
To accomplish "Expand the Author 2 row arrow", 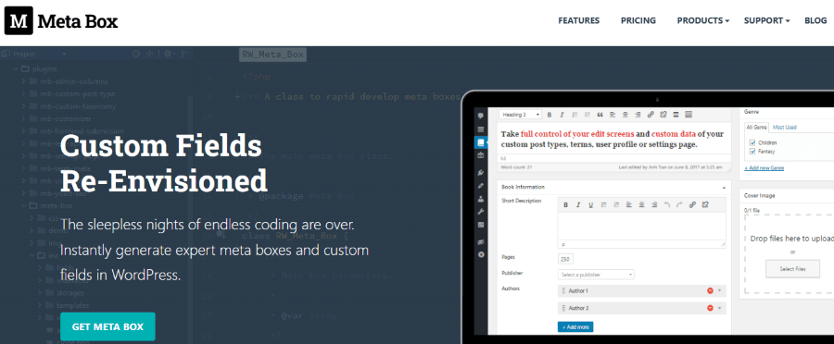I will [720, 308].
